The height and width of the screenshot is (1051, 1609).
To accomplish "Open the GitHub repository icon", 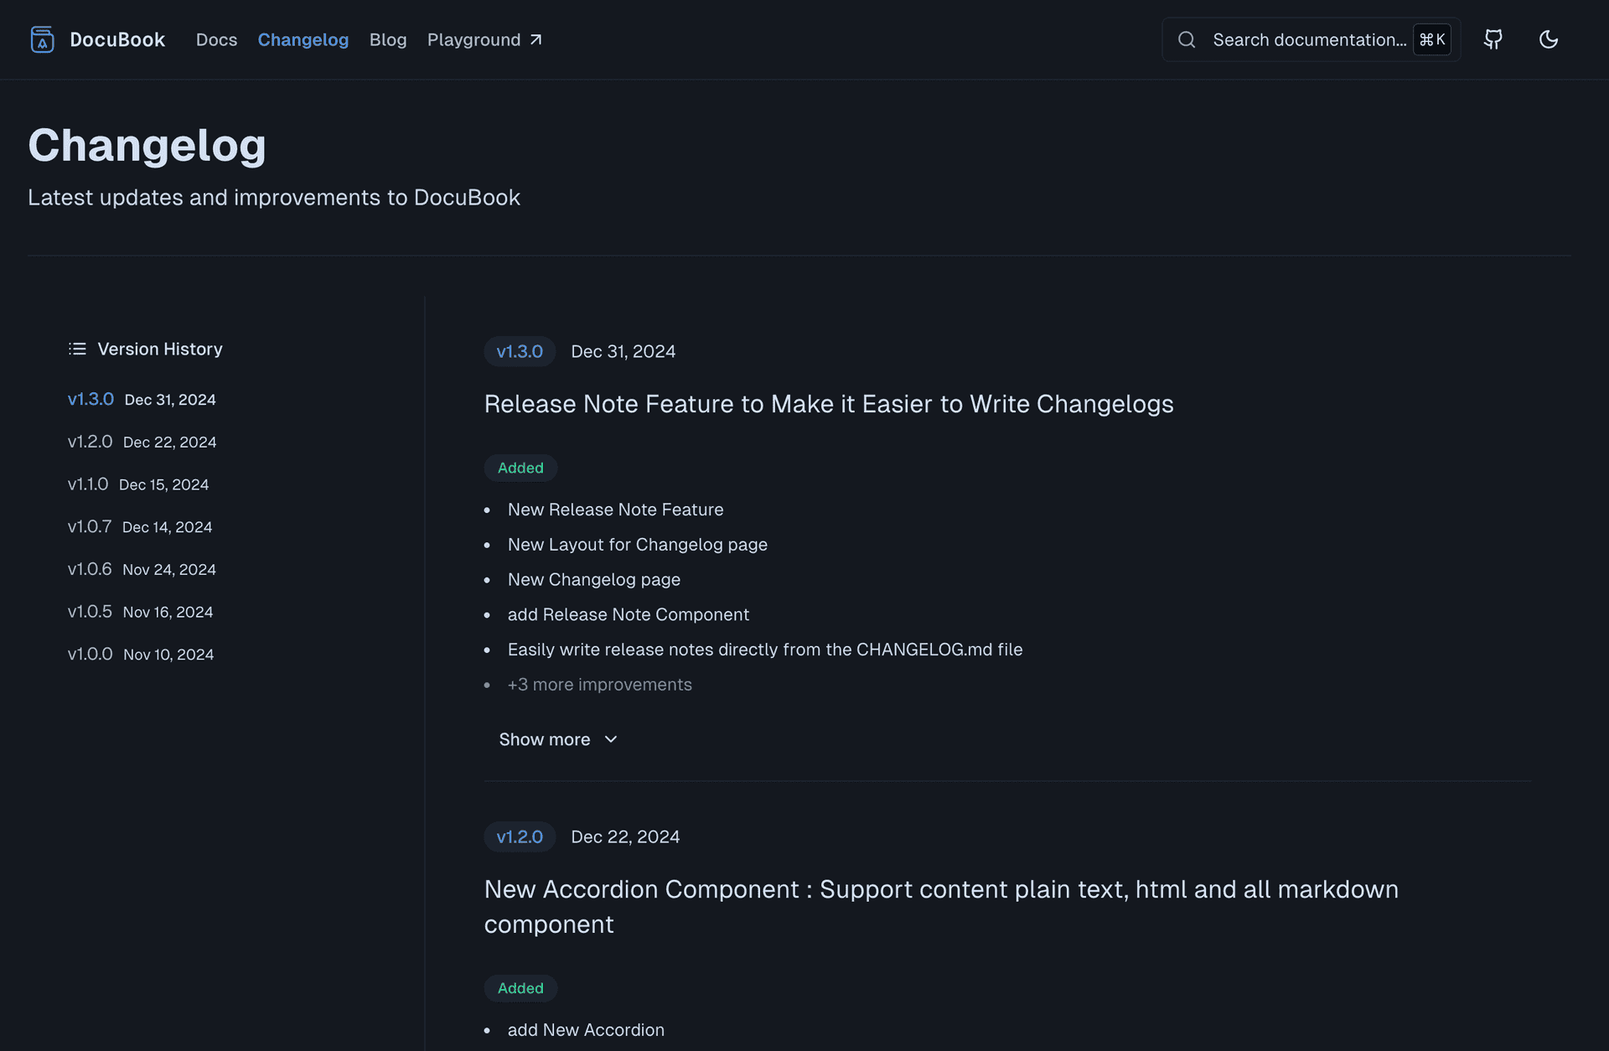I will 1493,39.
